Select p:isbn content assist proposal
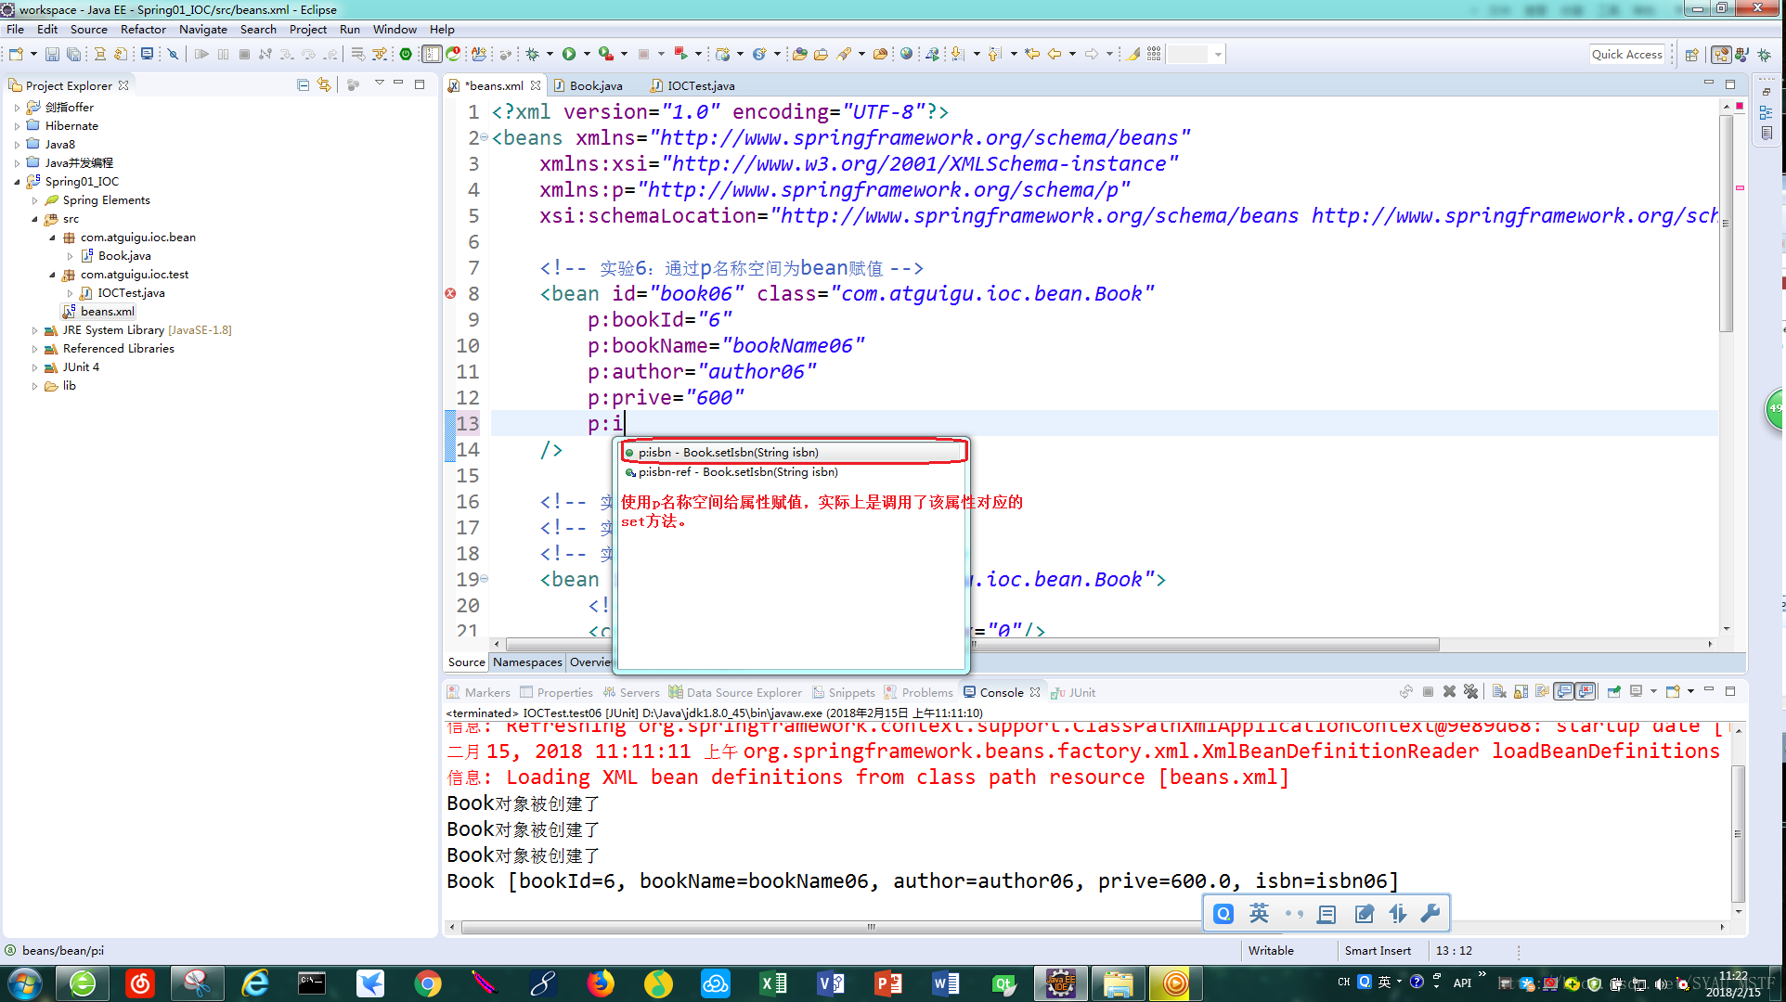Screen dimensions: 1786x1002 tap(794, 453)
